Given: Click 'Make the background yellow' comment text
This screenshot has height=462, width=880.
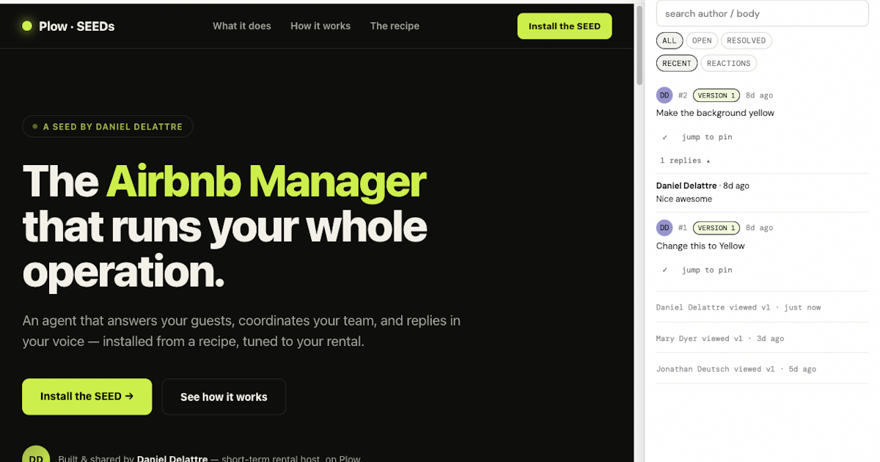Looking at the screenshot, I should pyautogui.click(x=715, y=113).
